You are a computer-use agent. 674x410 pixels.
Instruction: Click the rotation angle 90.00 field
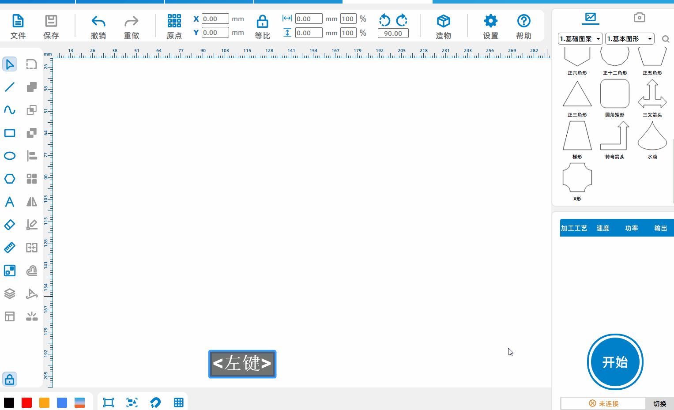pos(393,33)
